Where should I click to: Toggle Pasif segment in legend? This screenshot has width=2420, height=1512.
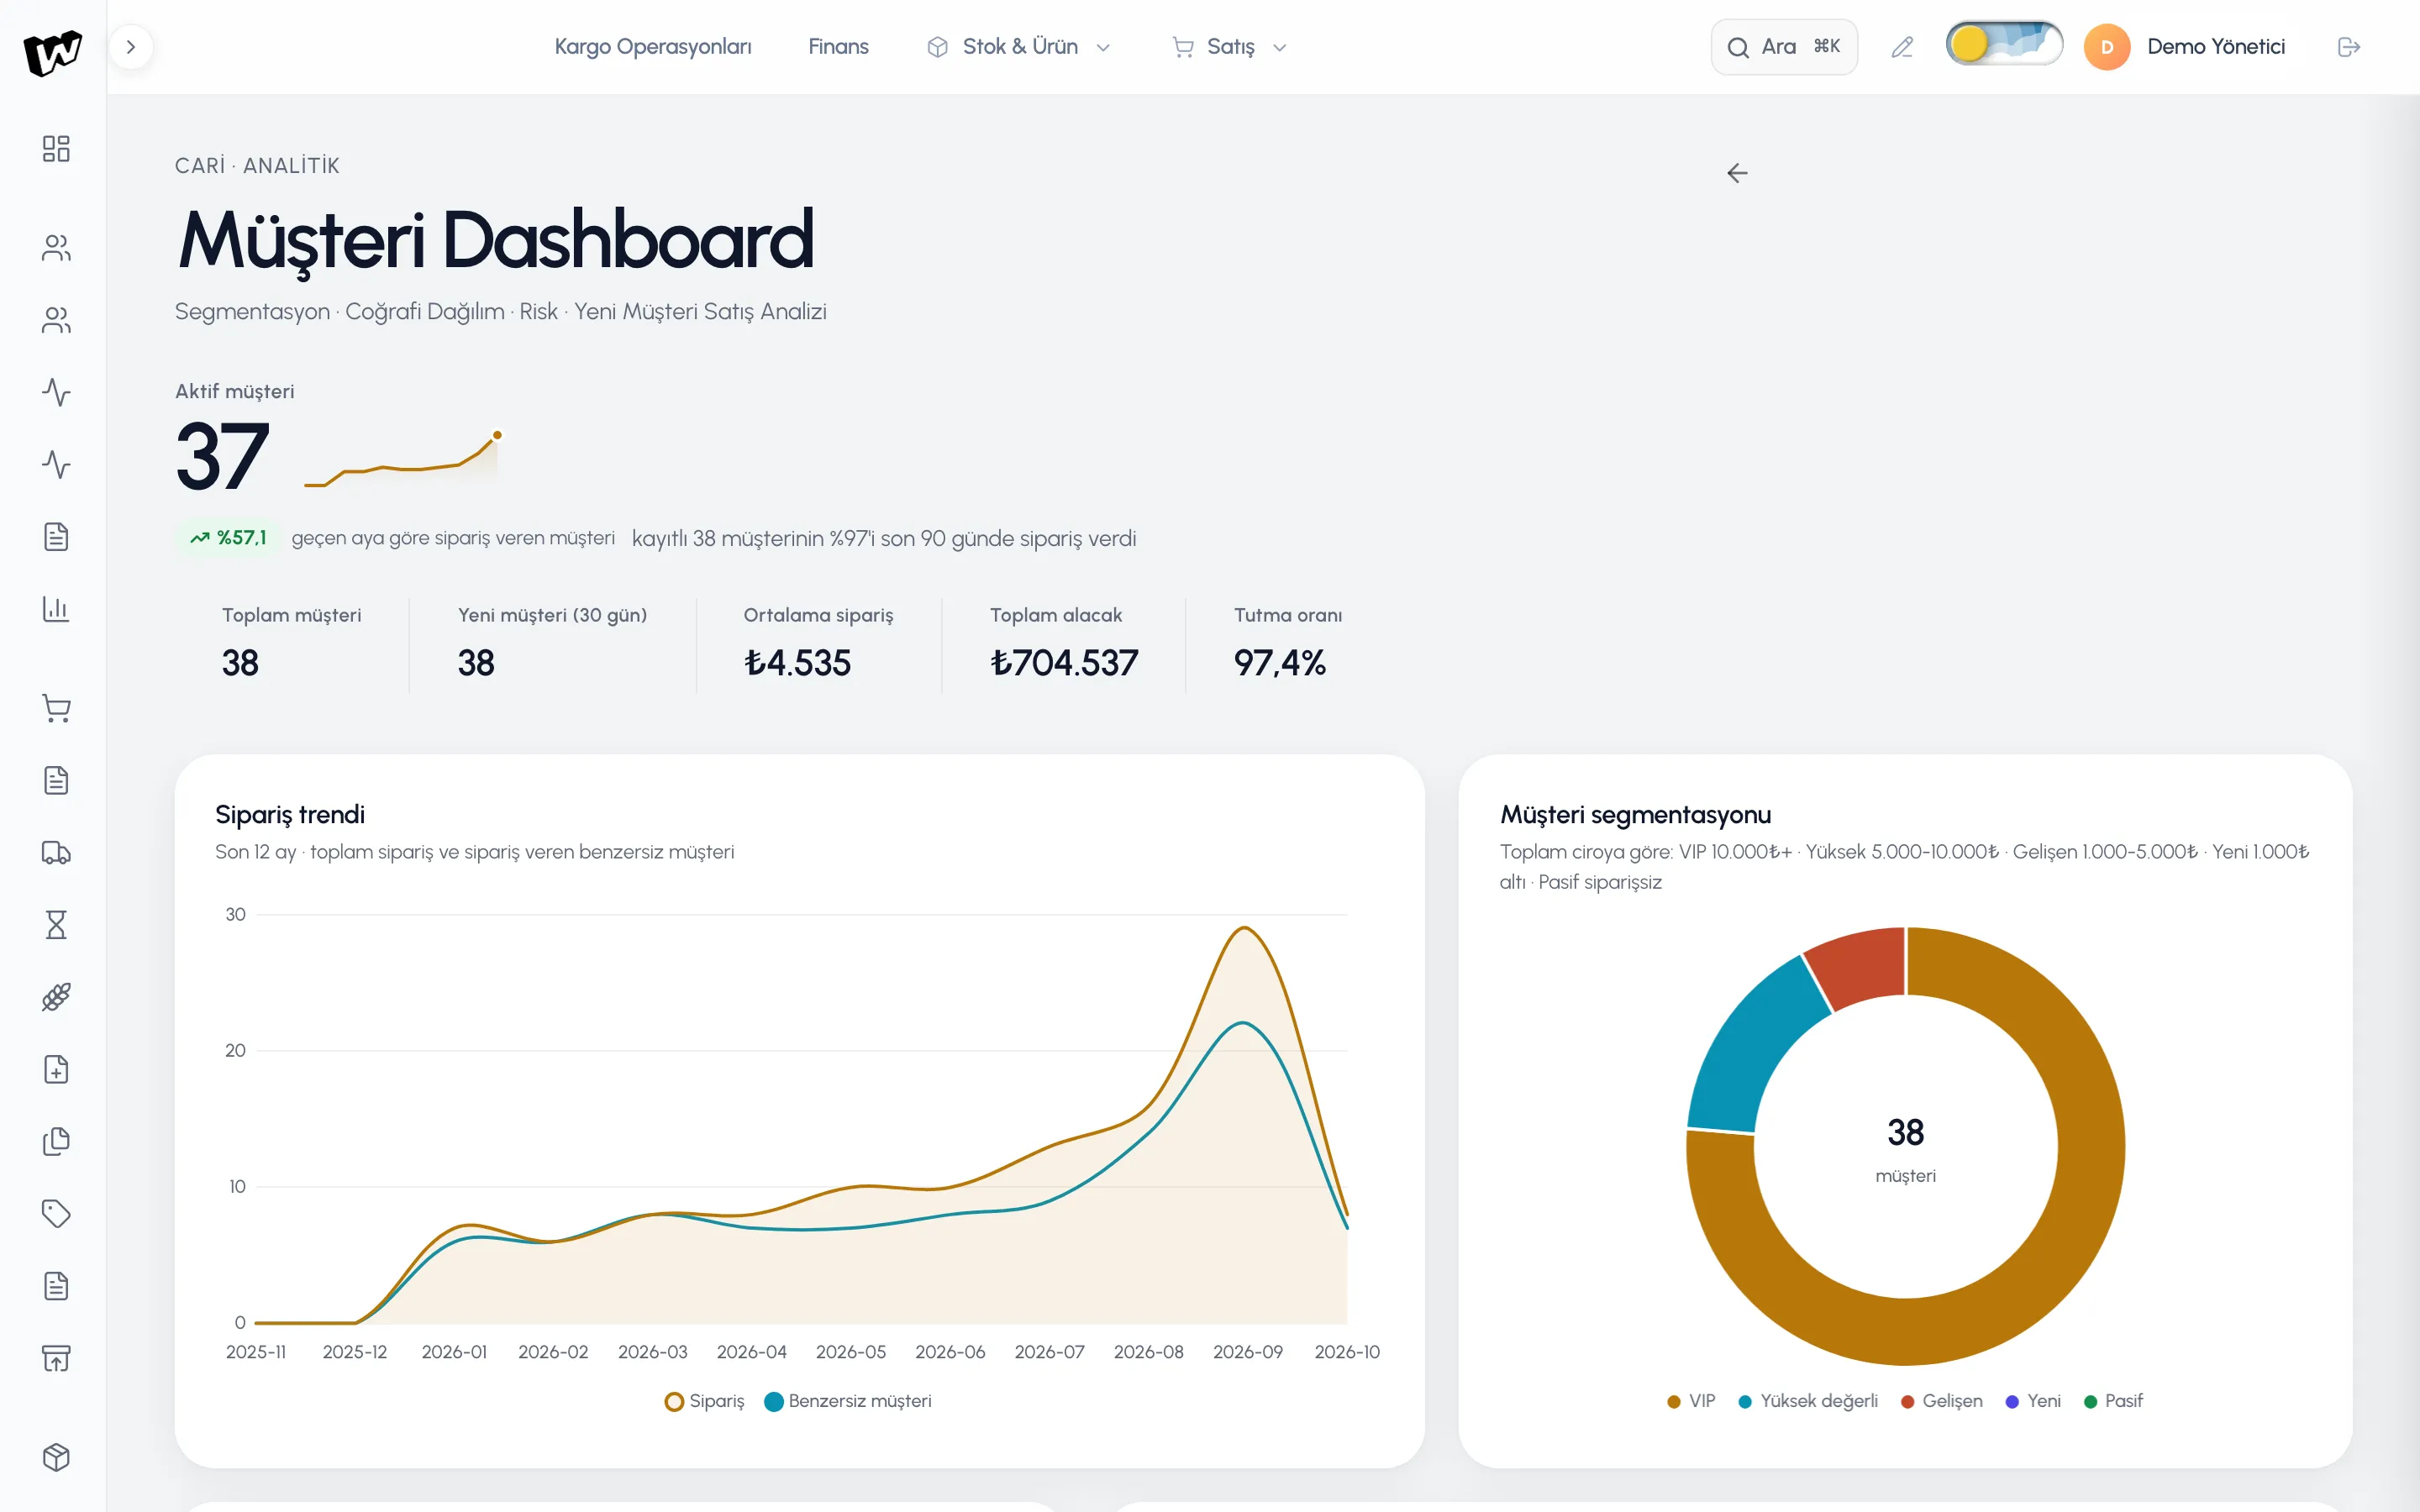(x=2113, y=1401)
